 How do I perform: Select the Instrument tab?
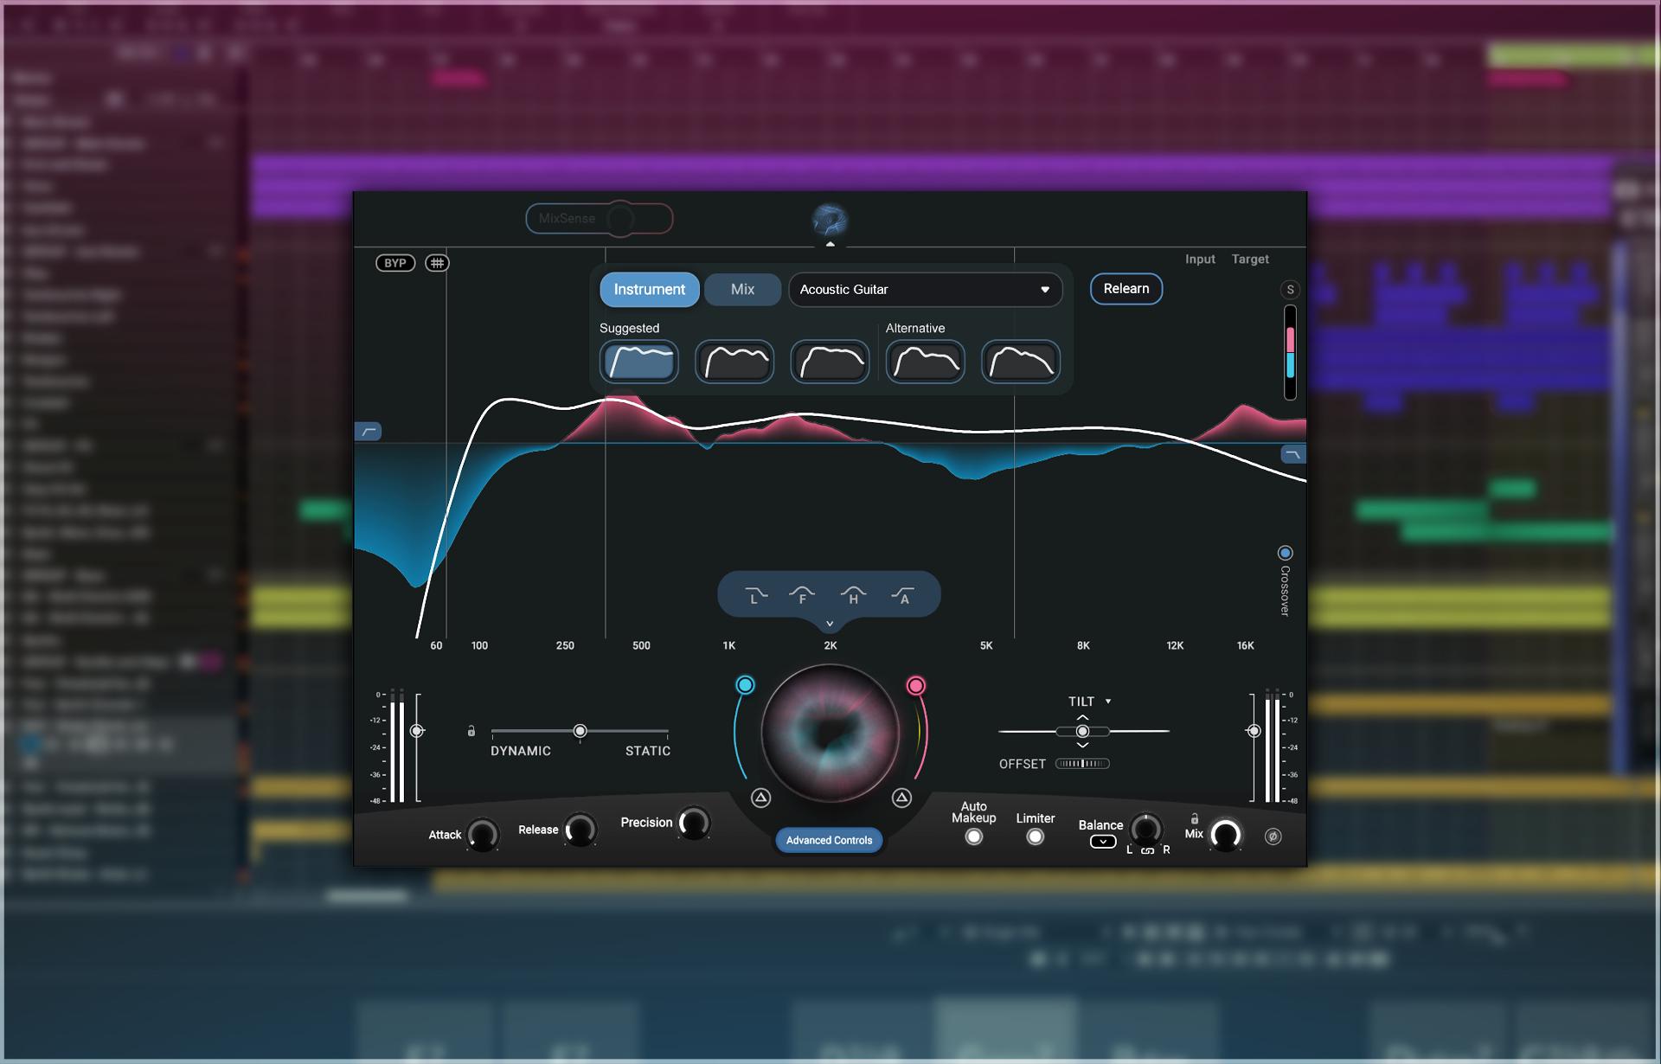point(650,290)
